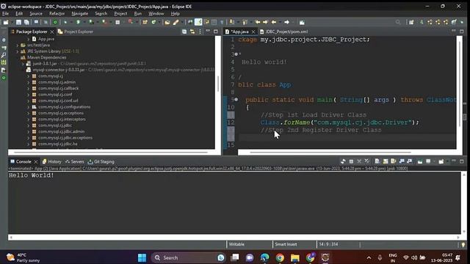Viewport: 470px width, 264px height.
Task: Collapse all in Package Explorer
Action: [184, 32]
